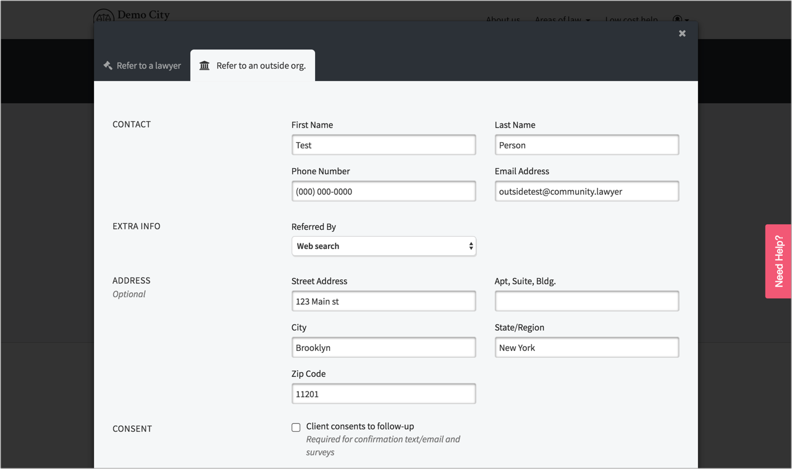Image resolution: width=792 pixels, height=469 pixels.
Task: Open the user account icon menu
Action: pos(680,19)
